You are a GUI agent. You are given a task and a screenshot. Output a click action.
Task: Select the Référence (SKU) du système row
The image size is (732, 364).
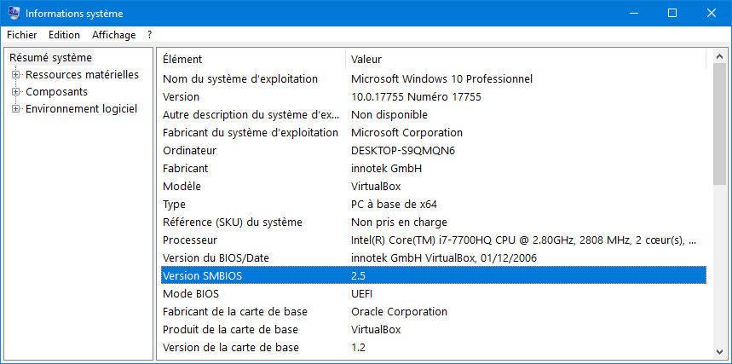point(434,222)
